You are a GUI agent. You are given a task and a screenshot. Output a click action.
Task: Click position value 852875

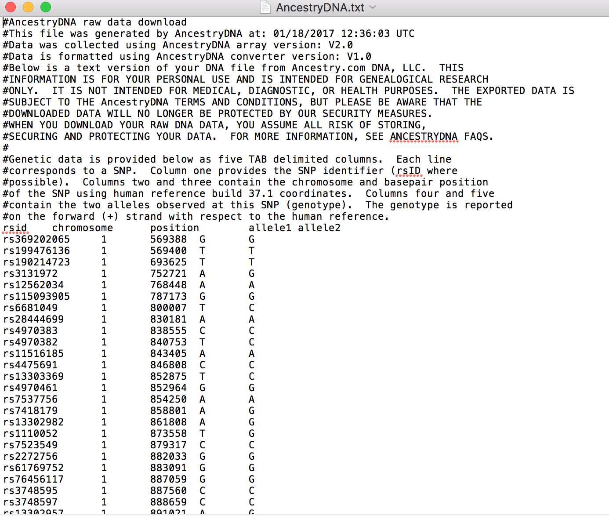point(169,376)
